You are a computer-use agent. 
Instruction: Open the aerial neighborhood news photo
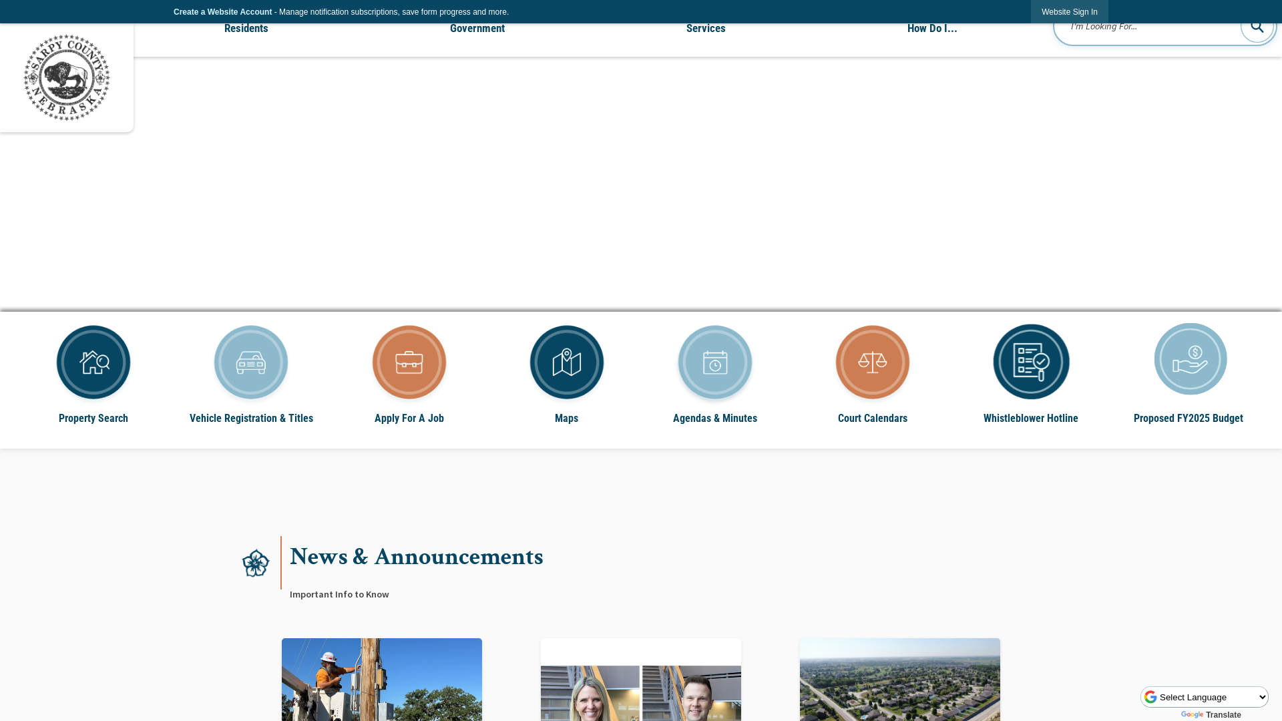pos(900,680)
